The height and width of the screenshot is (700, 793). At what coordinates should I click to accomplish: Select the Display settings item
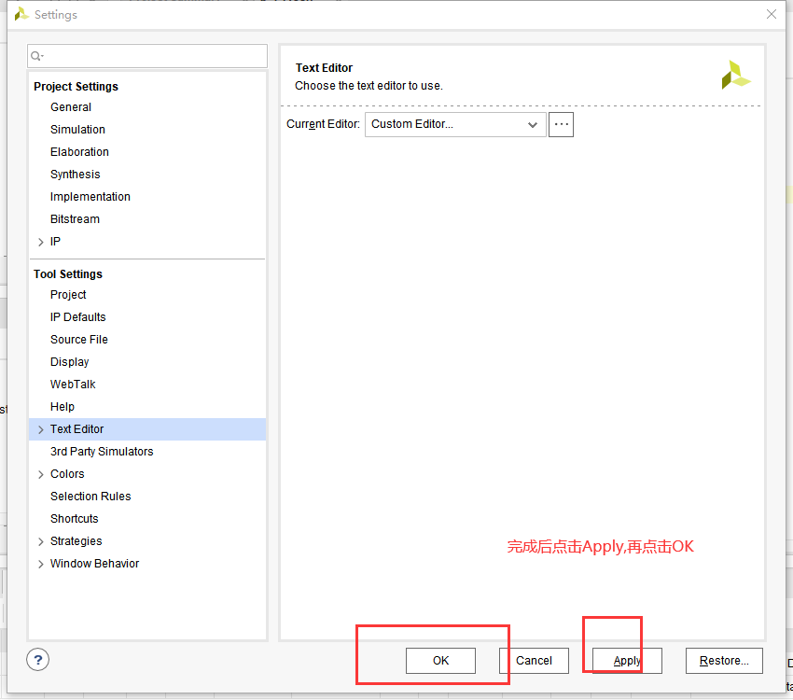pyautogui.click(x=69, y=362)
